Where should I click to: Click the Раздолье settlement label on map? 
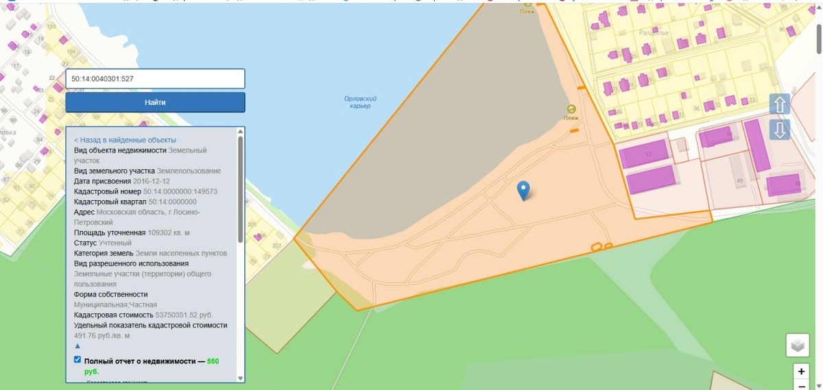click(654, 32)
